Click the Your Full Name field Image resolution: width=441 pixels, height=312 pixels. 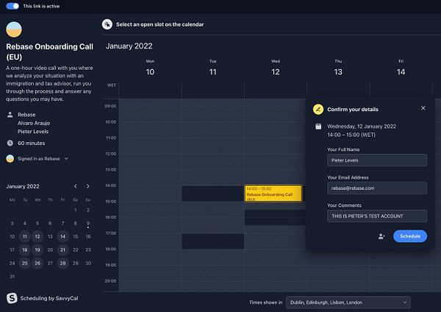377,160
